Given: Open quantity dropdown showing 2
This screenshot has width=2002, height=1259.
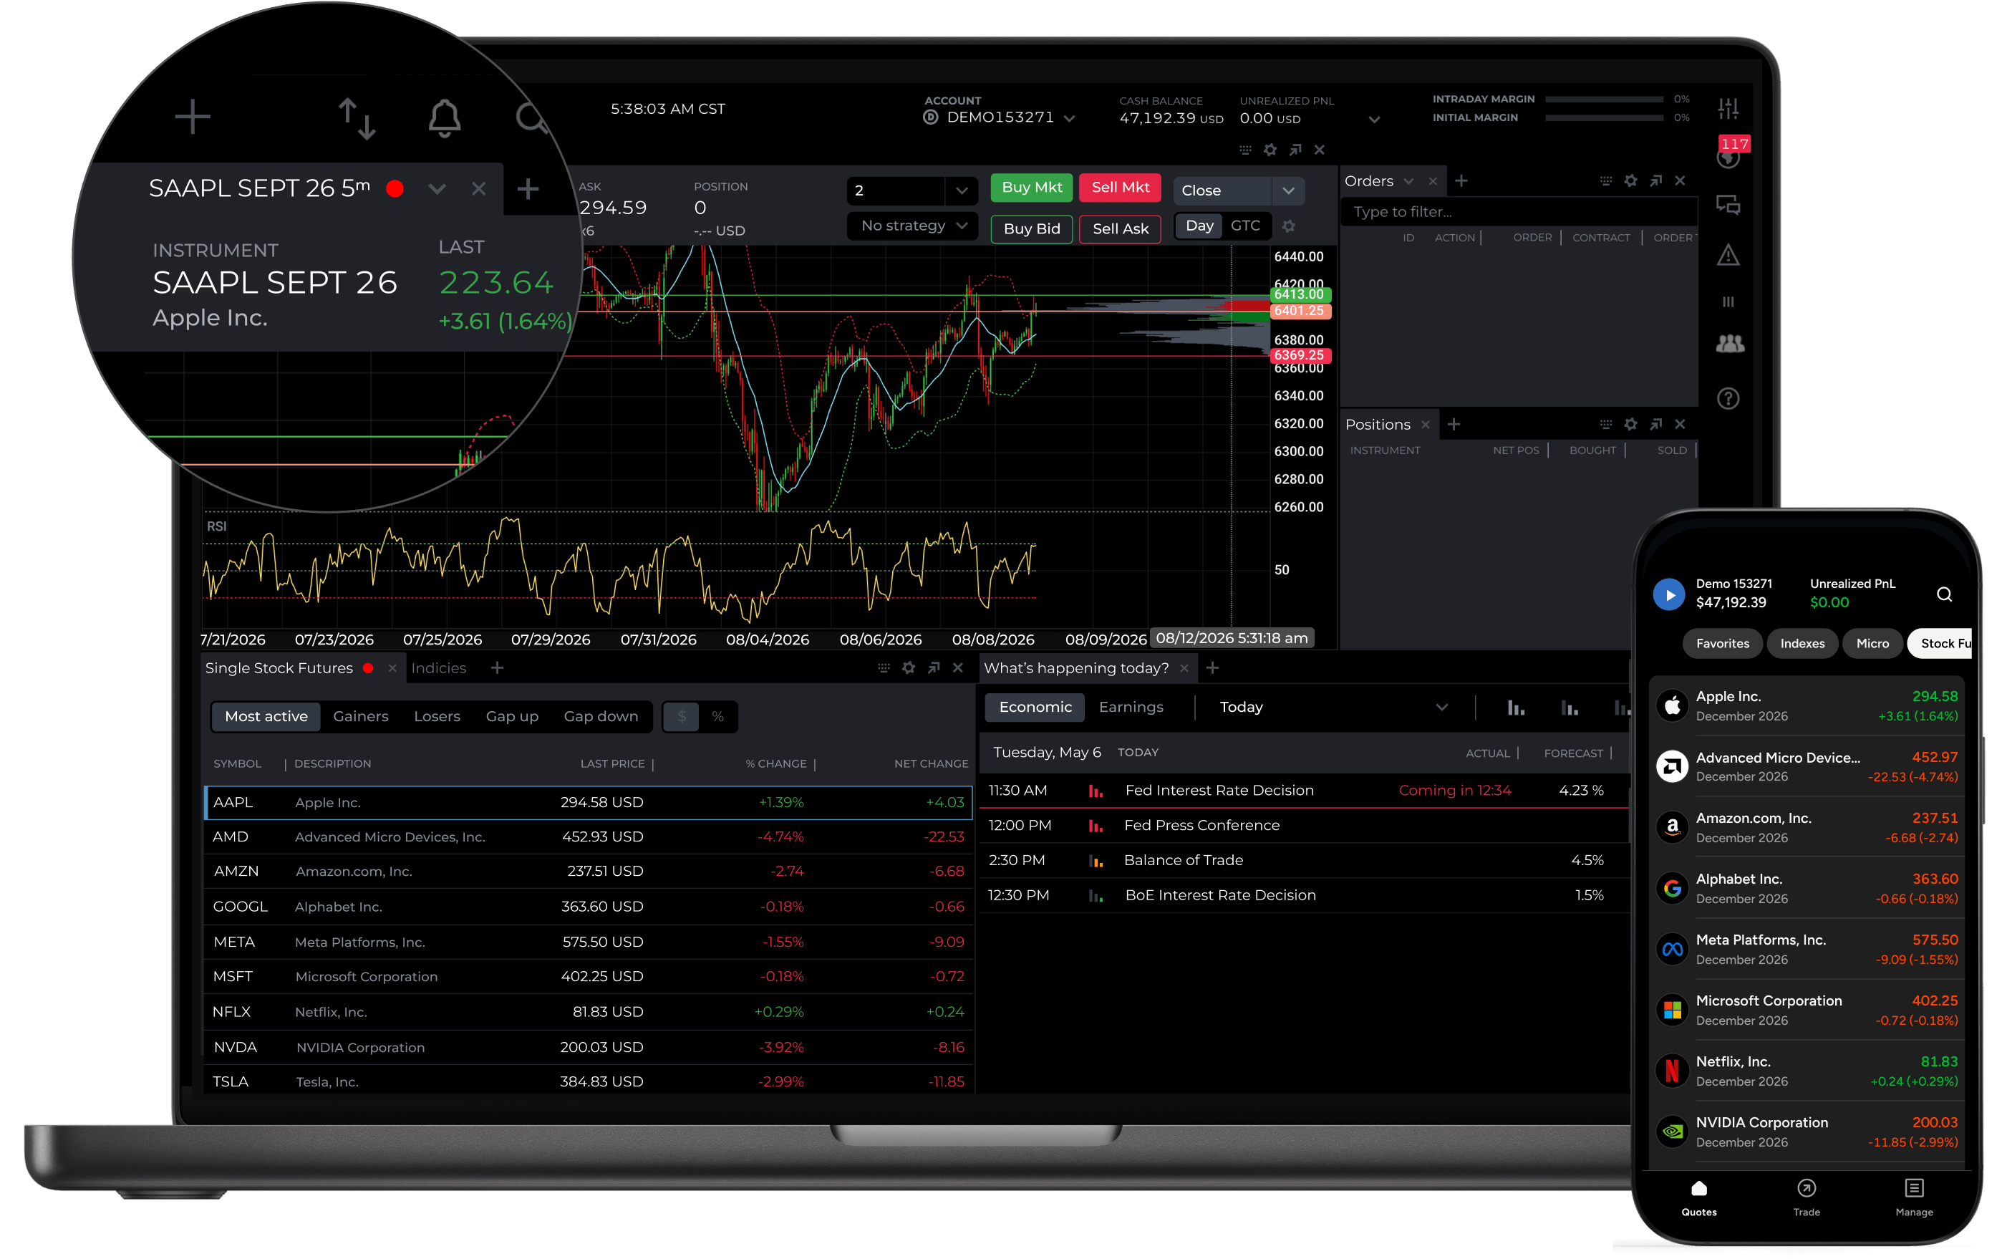Looking at the screenshot, I should (961, 190).
